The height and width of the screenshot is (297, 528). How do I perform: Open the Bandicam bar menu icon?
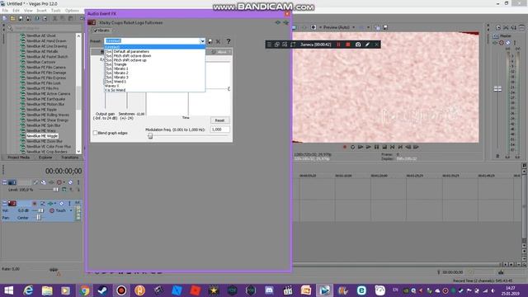pyautogui.click(x=269, y=45)
